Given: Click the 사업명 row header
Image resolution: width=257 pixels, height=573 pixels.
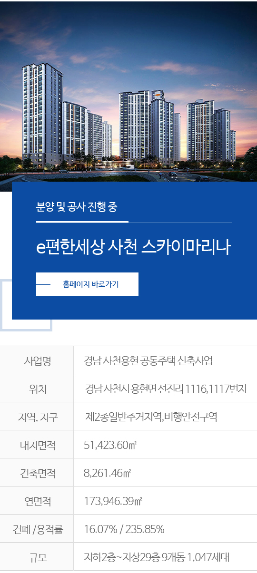Looking at the screenshot, I should (x=37, y=360).
